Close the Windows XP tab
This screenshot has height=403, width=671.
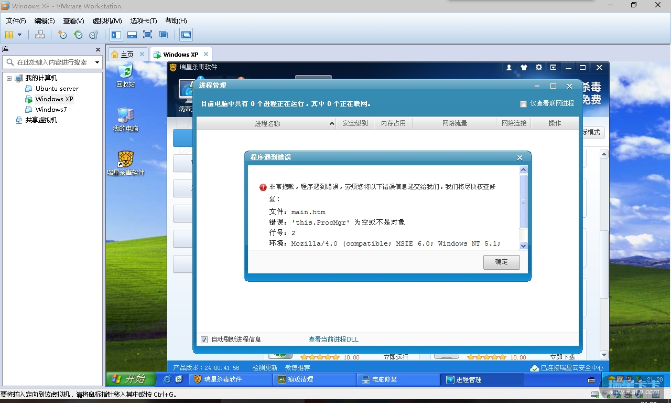(x=206, y=54)
